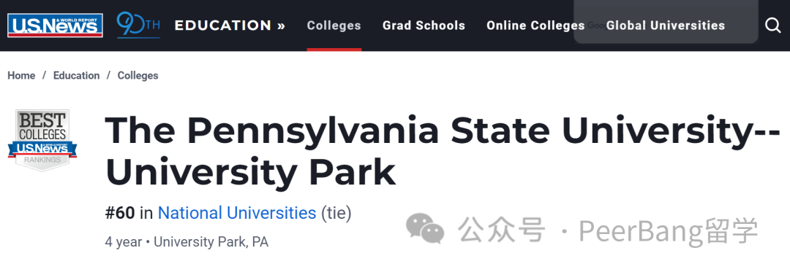Click the "4 year" label text
This screenshot has height=272, width=790.
[124, 242]
